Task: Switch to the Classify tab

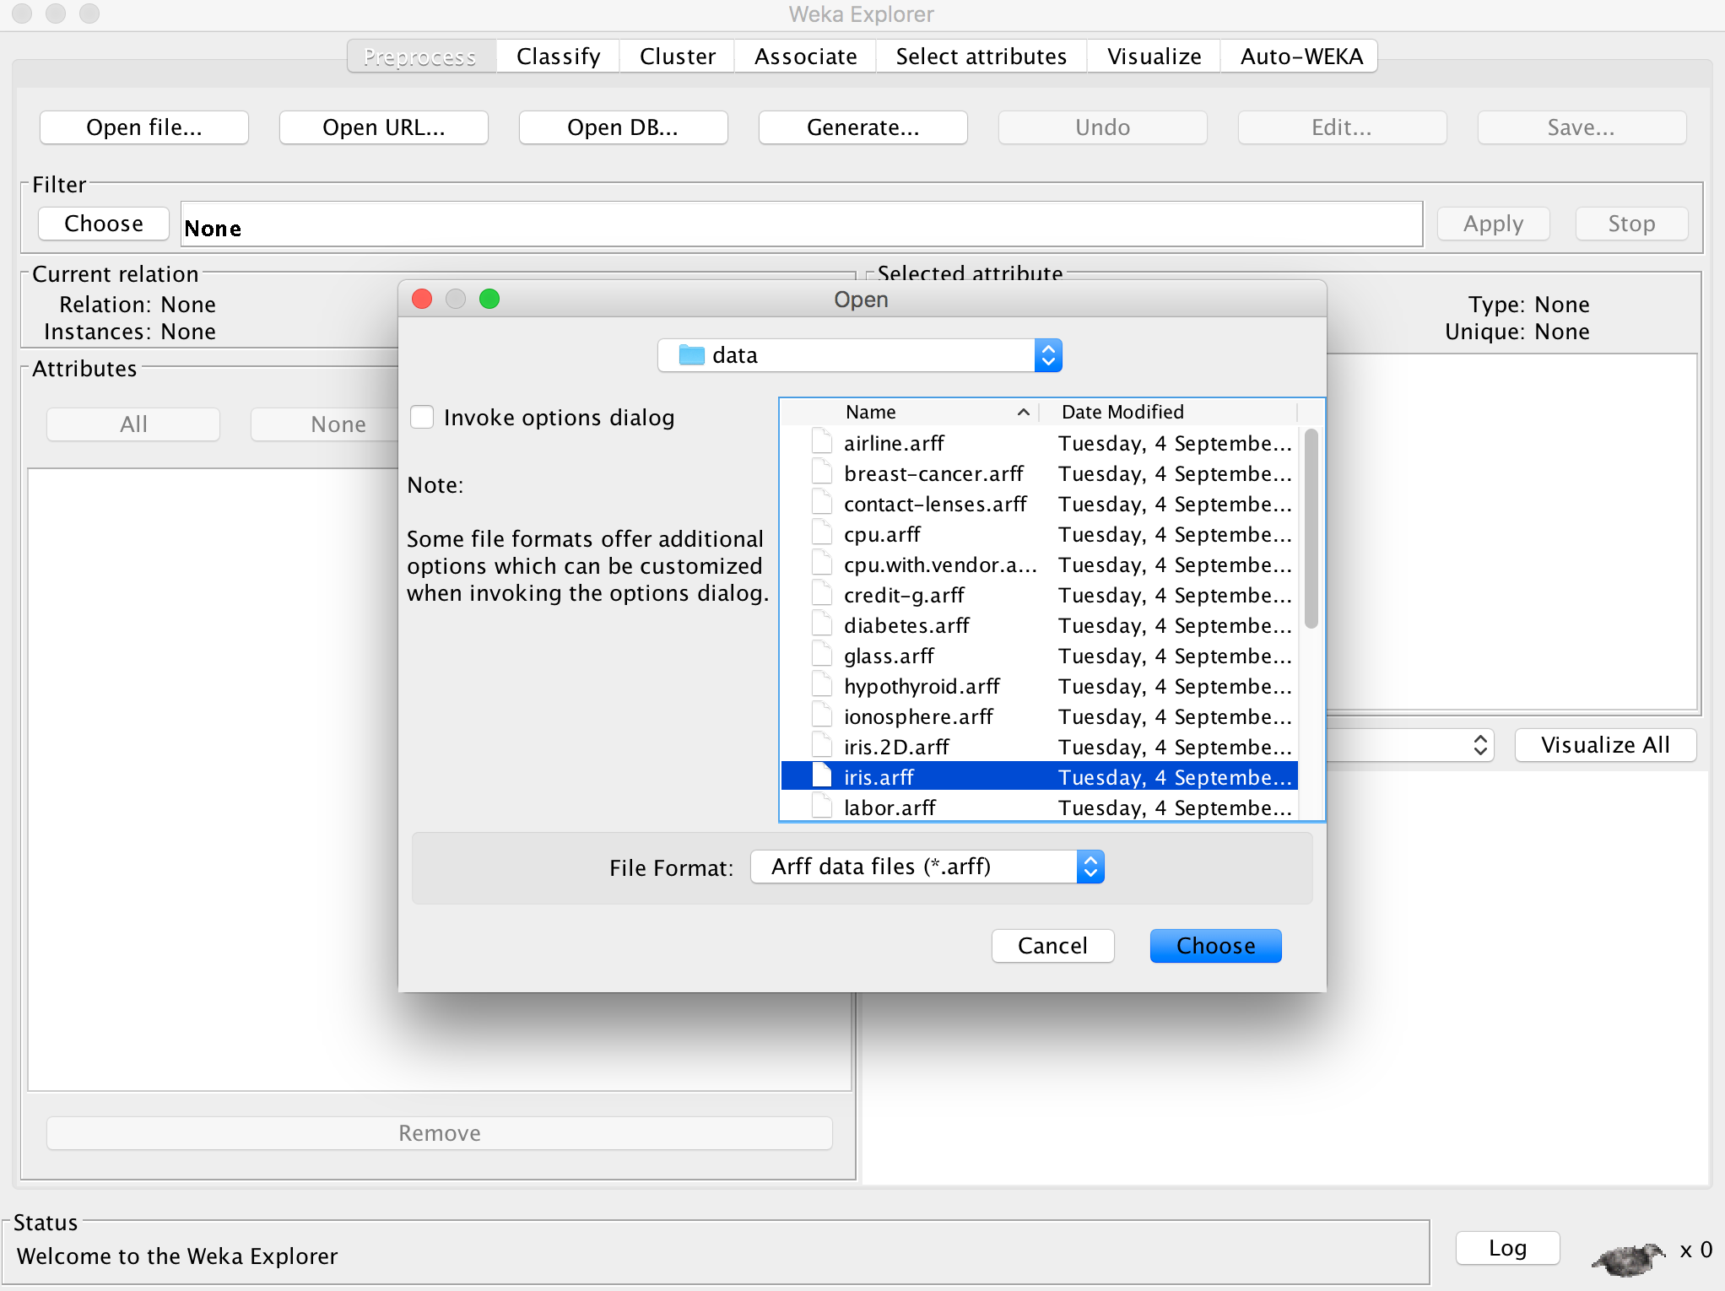Action: tap(558, 57)
